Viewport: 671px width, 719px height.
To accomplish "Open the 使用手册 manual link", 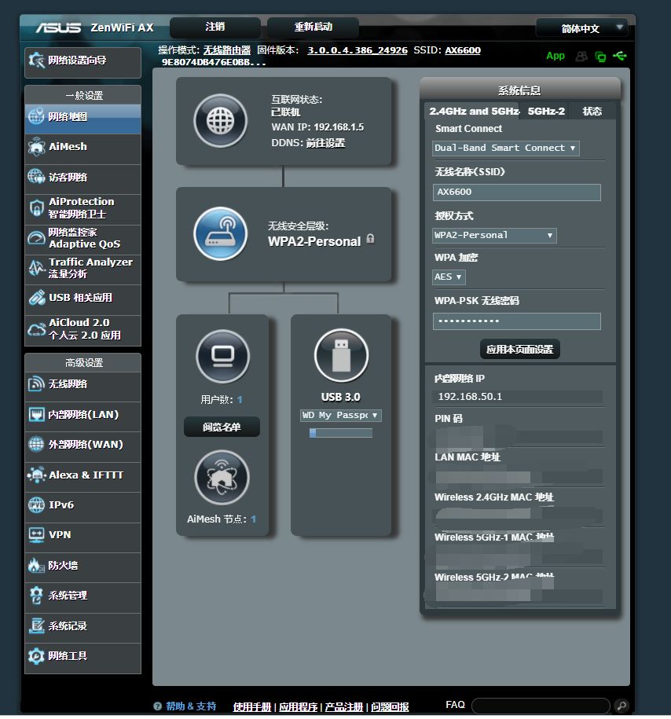I will pyautogui.click(x=251, y=707).
